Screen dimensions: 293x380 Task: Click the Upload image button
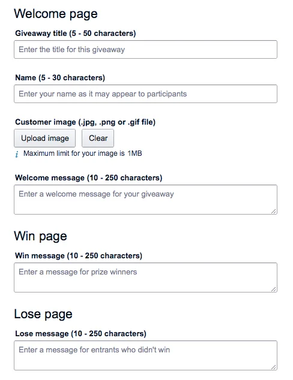pos(44,138)
